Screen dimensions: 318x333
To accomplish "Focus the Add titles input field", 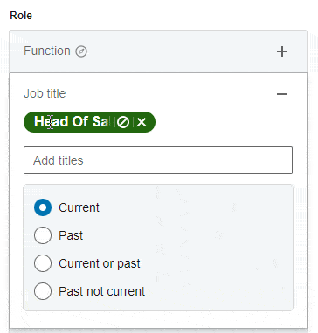I will (x=158, y=160).
